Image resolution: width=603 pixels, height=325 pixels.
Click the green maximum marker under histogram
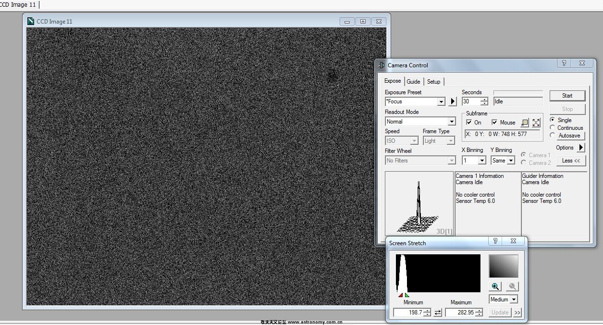407,295
